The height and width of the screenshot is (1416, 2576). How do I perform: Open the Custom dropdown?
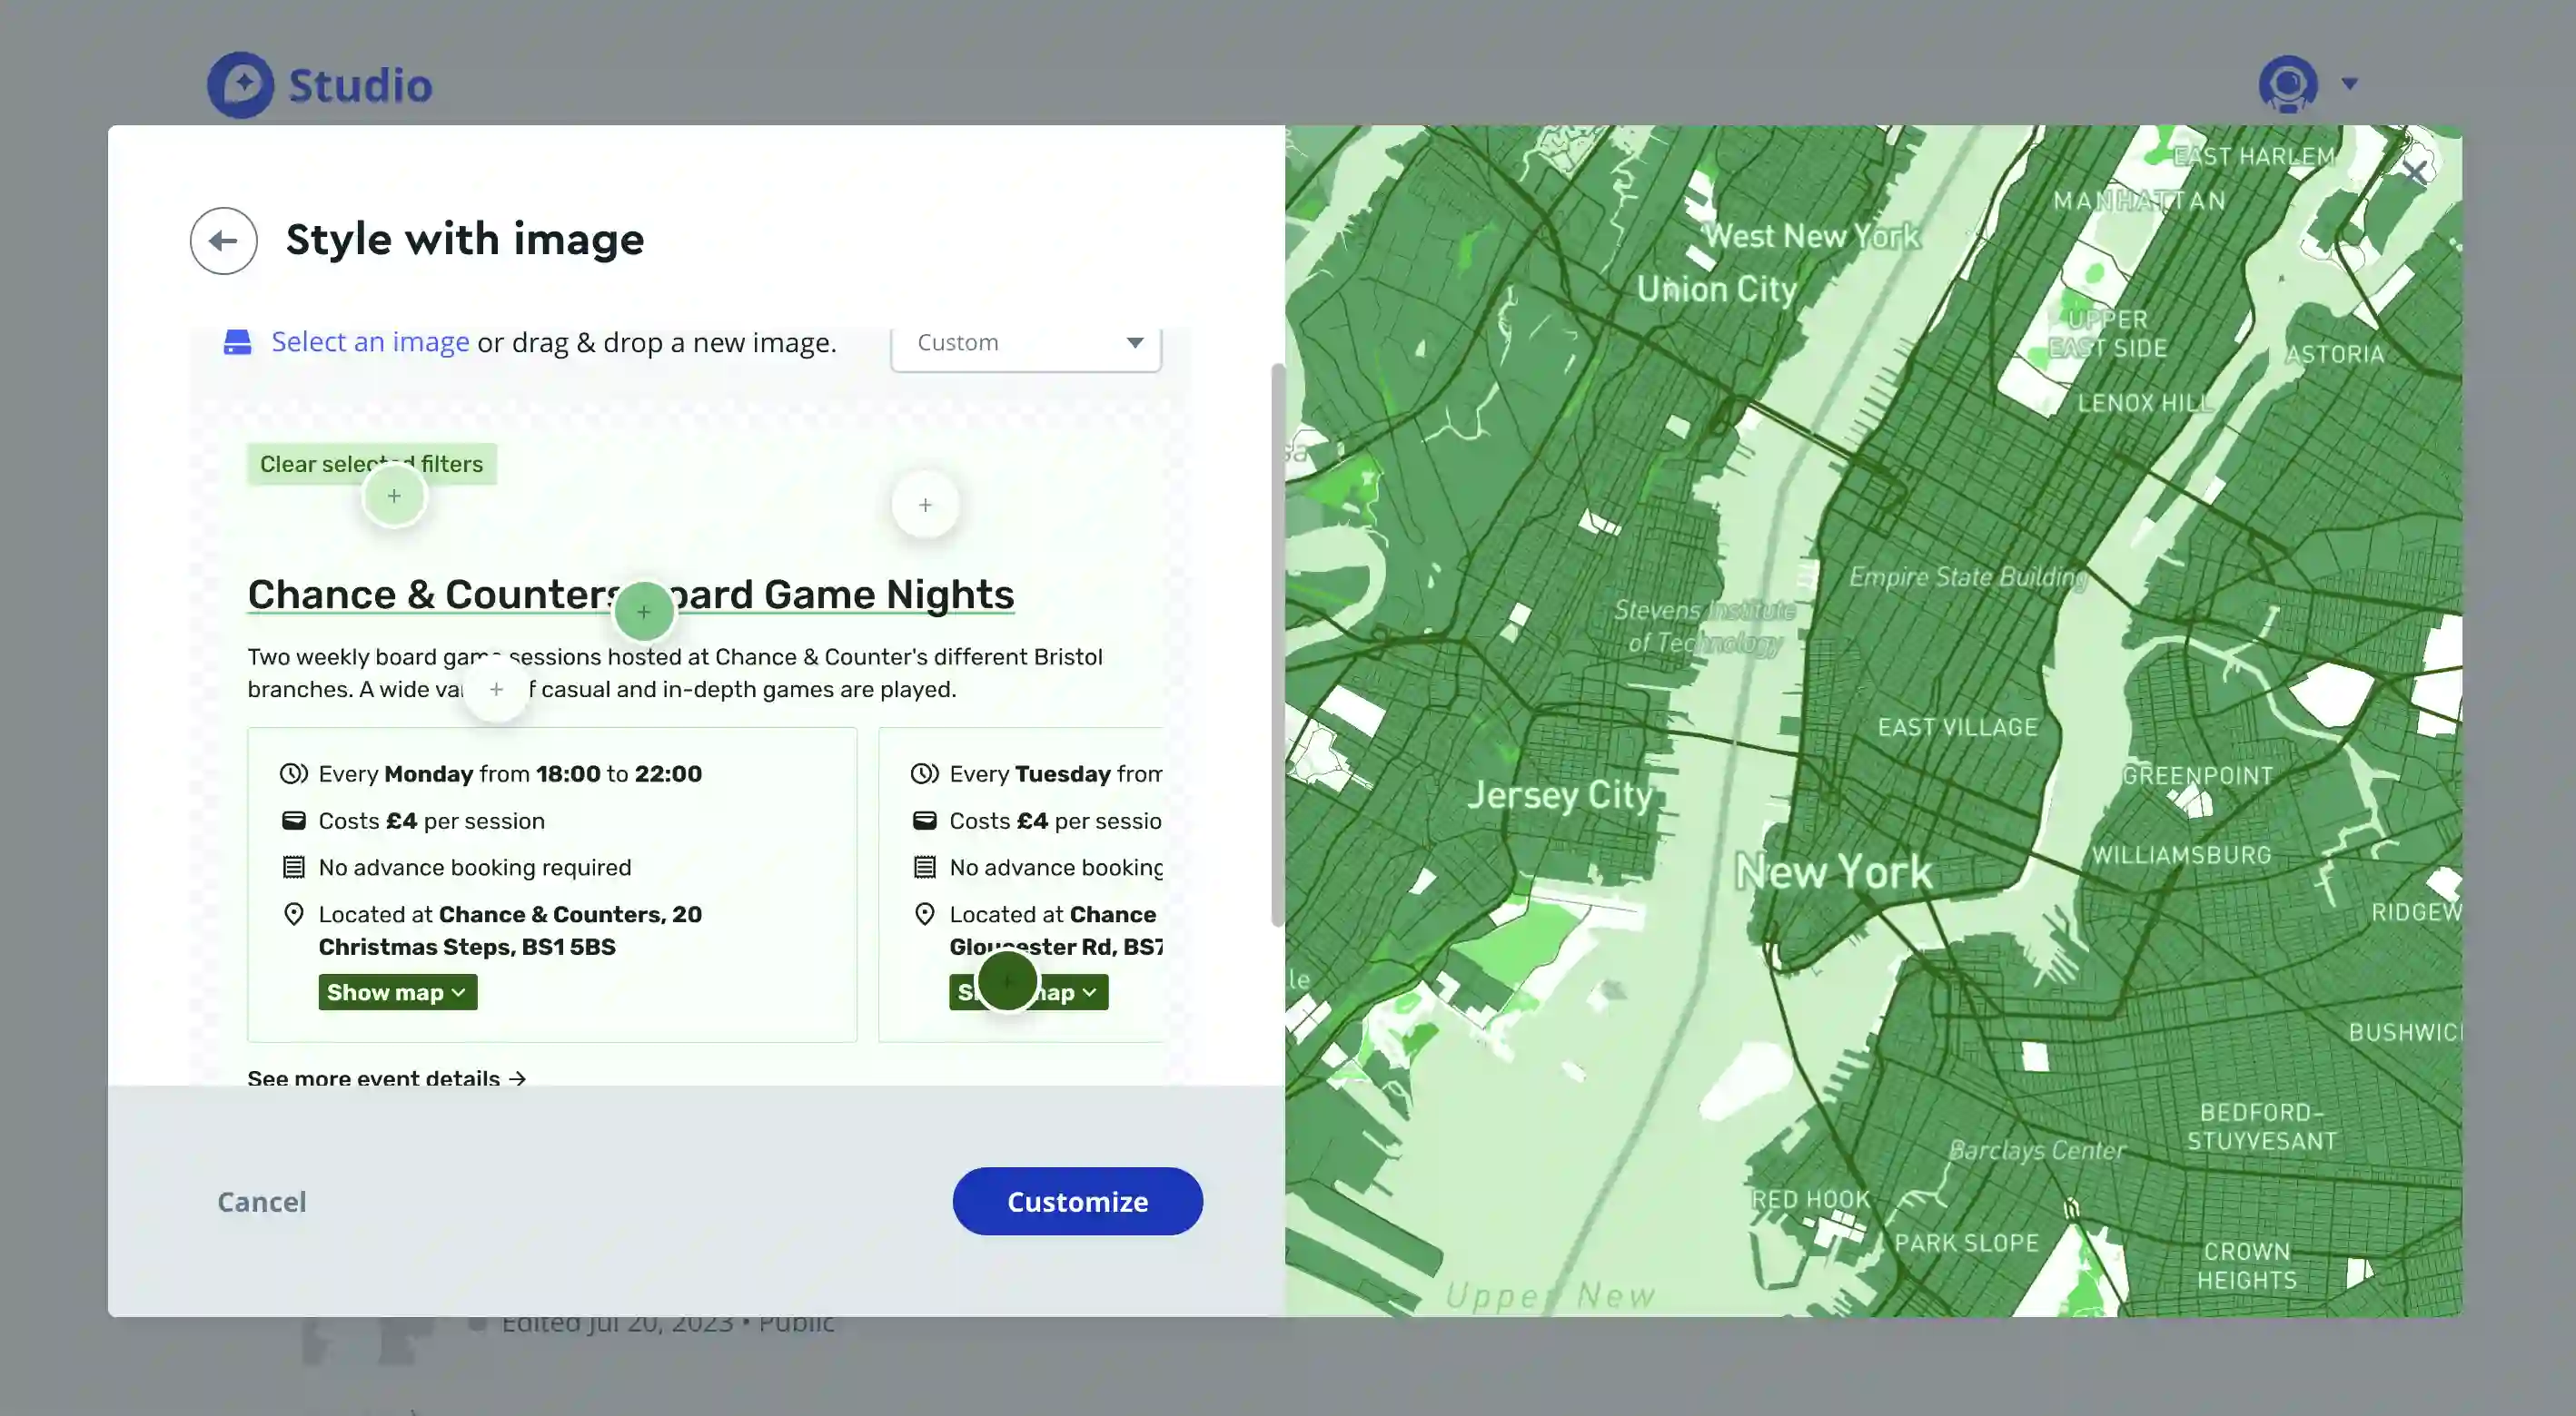[x=1026, y=344]
